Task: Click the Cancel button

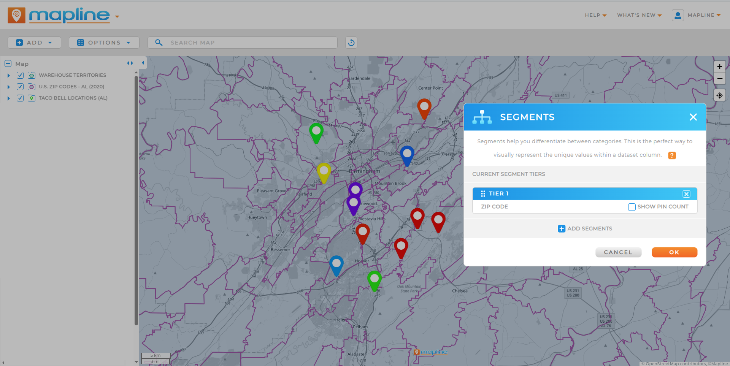Action: (618, 252)
